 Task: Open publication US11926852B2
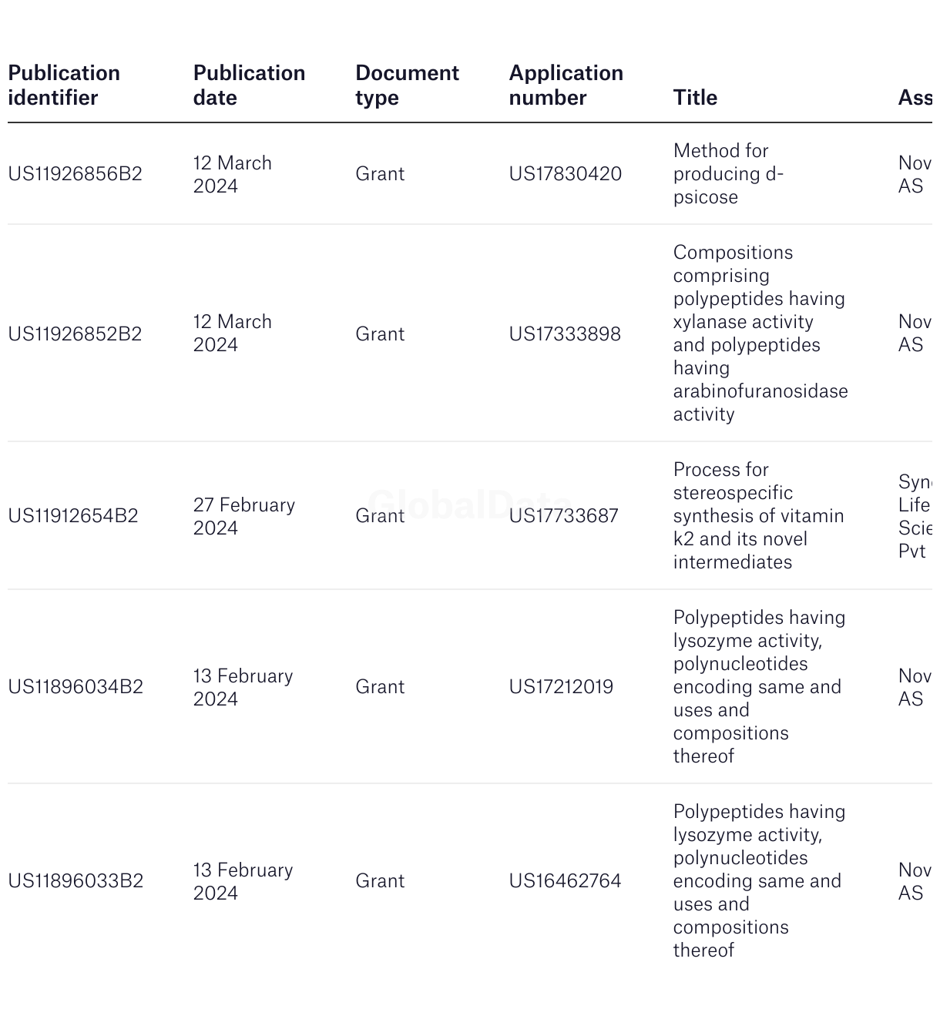pos(75,334)
